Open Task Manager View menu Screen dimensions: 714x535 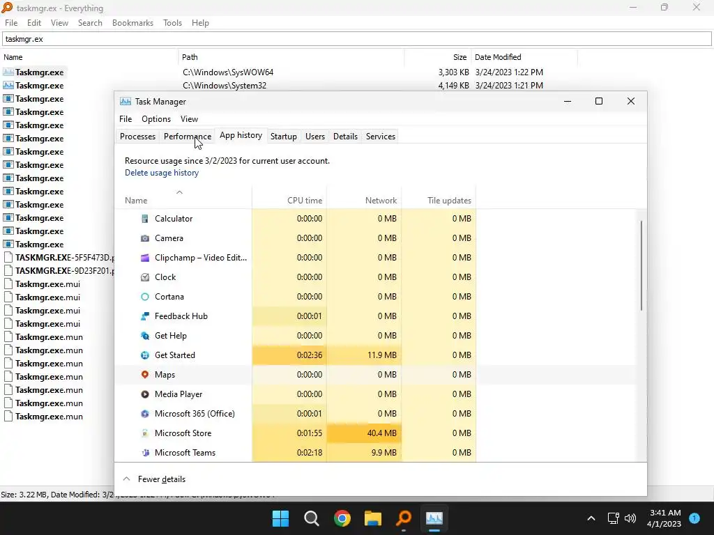189,119
